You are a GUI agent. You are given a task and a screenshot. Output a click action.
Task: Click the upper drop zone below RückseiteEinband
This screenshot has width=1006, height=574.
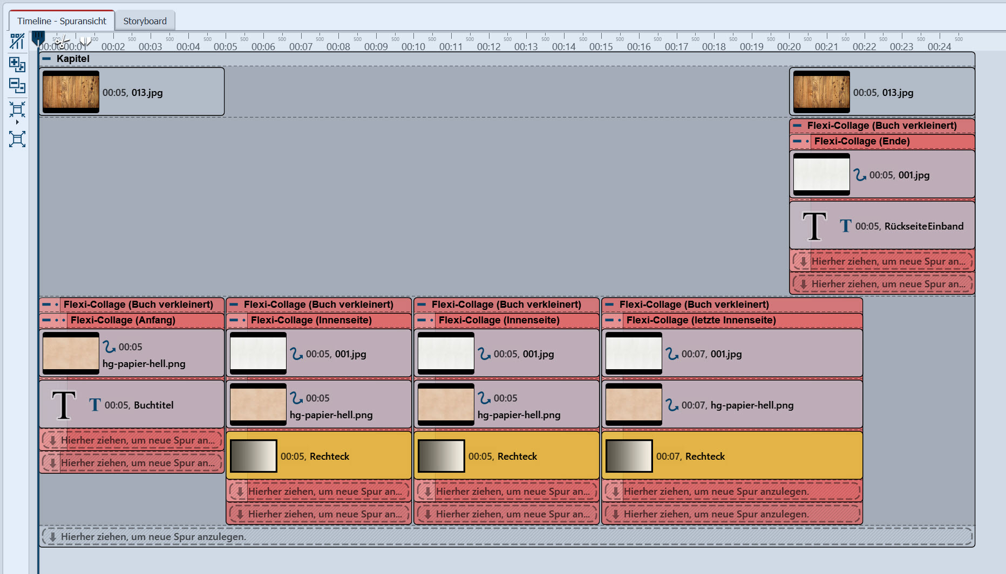[x=882, y=261]
